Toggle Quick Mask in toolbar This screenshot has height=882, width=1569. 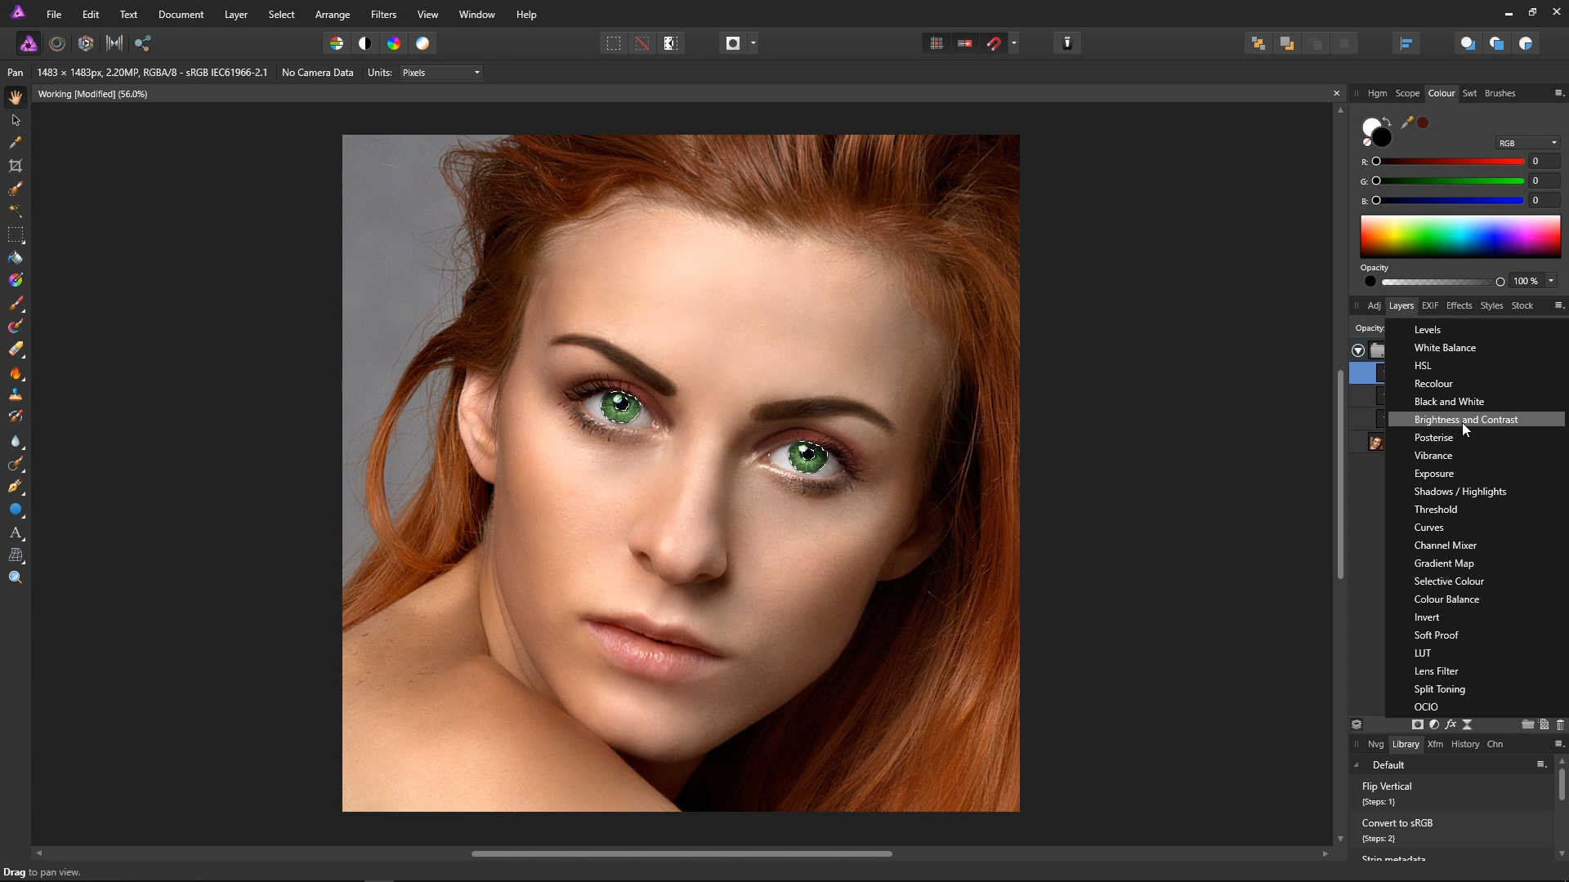click(733, 43)
